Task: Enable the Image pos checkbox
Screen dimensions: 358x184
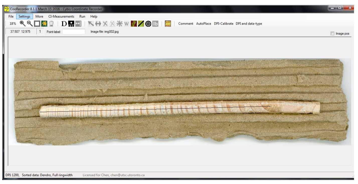Action: tap(333, 33)
